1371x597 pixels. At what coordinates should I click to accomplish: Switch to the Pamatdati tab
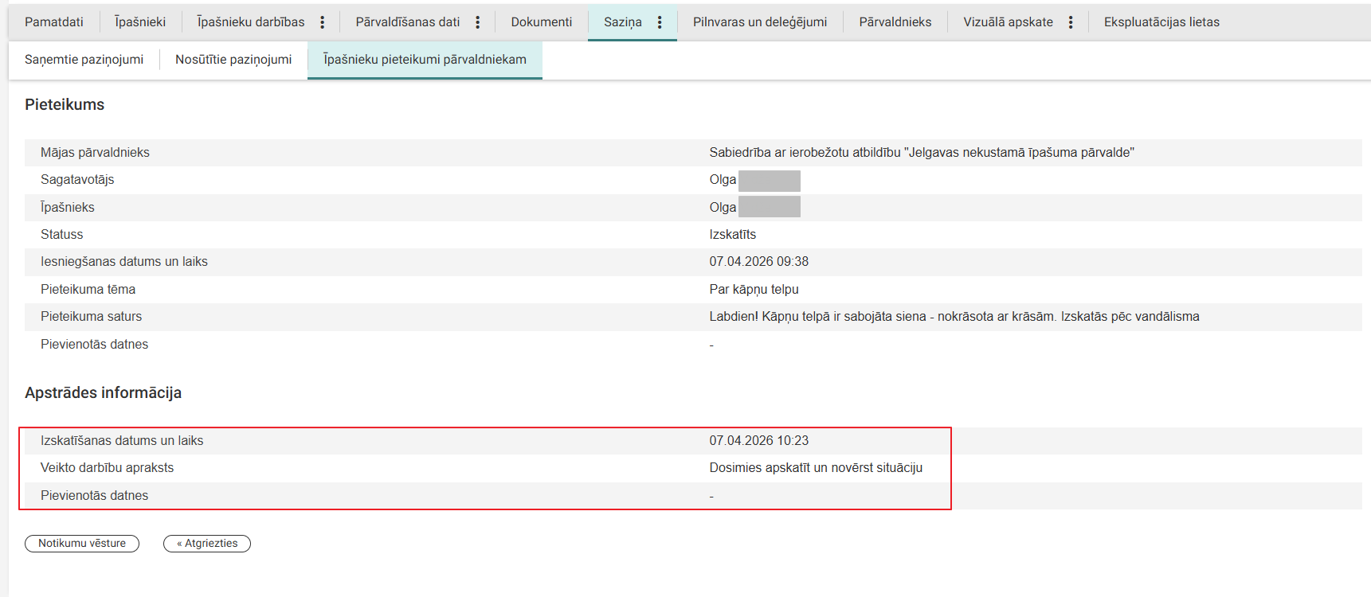point(54,22)
